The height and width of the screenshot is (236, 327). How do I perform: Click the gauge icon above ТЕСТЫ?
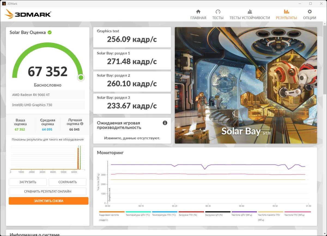(218, 12)
